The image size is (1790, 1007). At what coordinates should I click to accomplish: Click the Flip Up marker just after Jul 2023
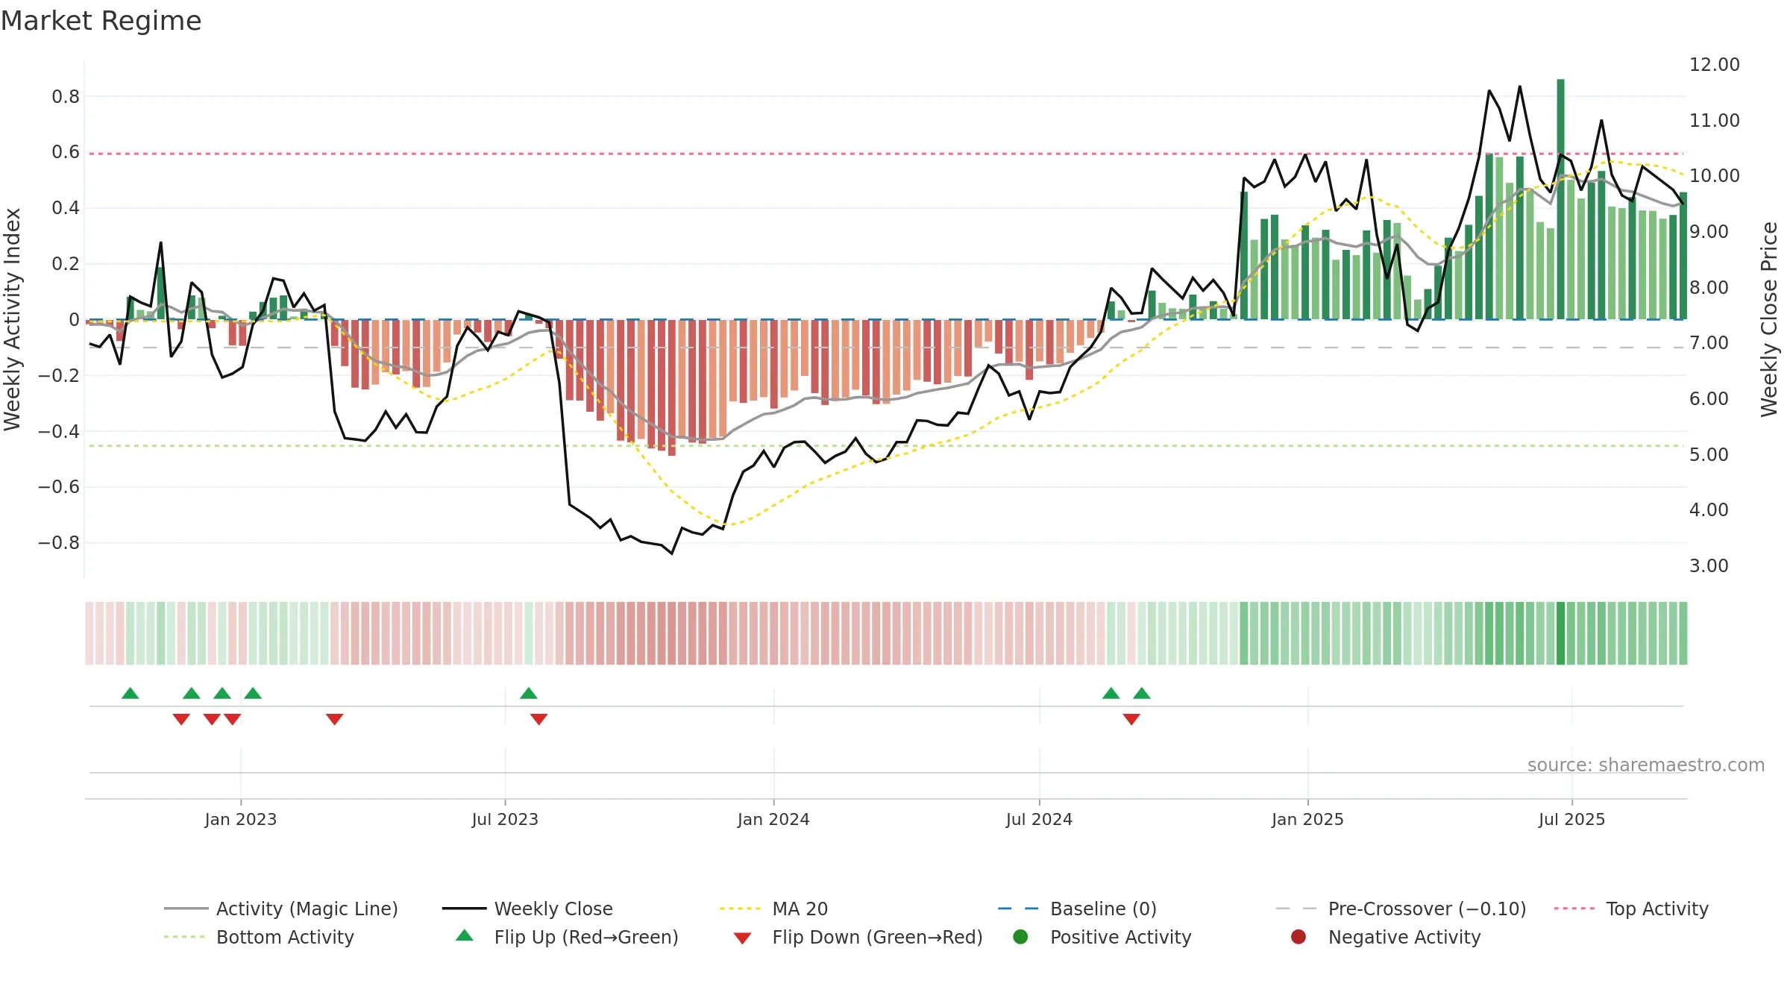[x=529, y=693]
